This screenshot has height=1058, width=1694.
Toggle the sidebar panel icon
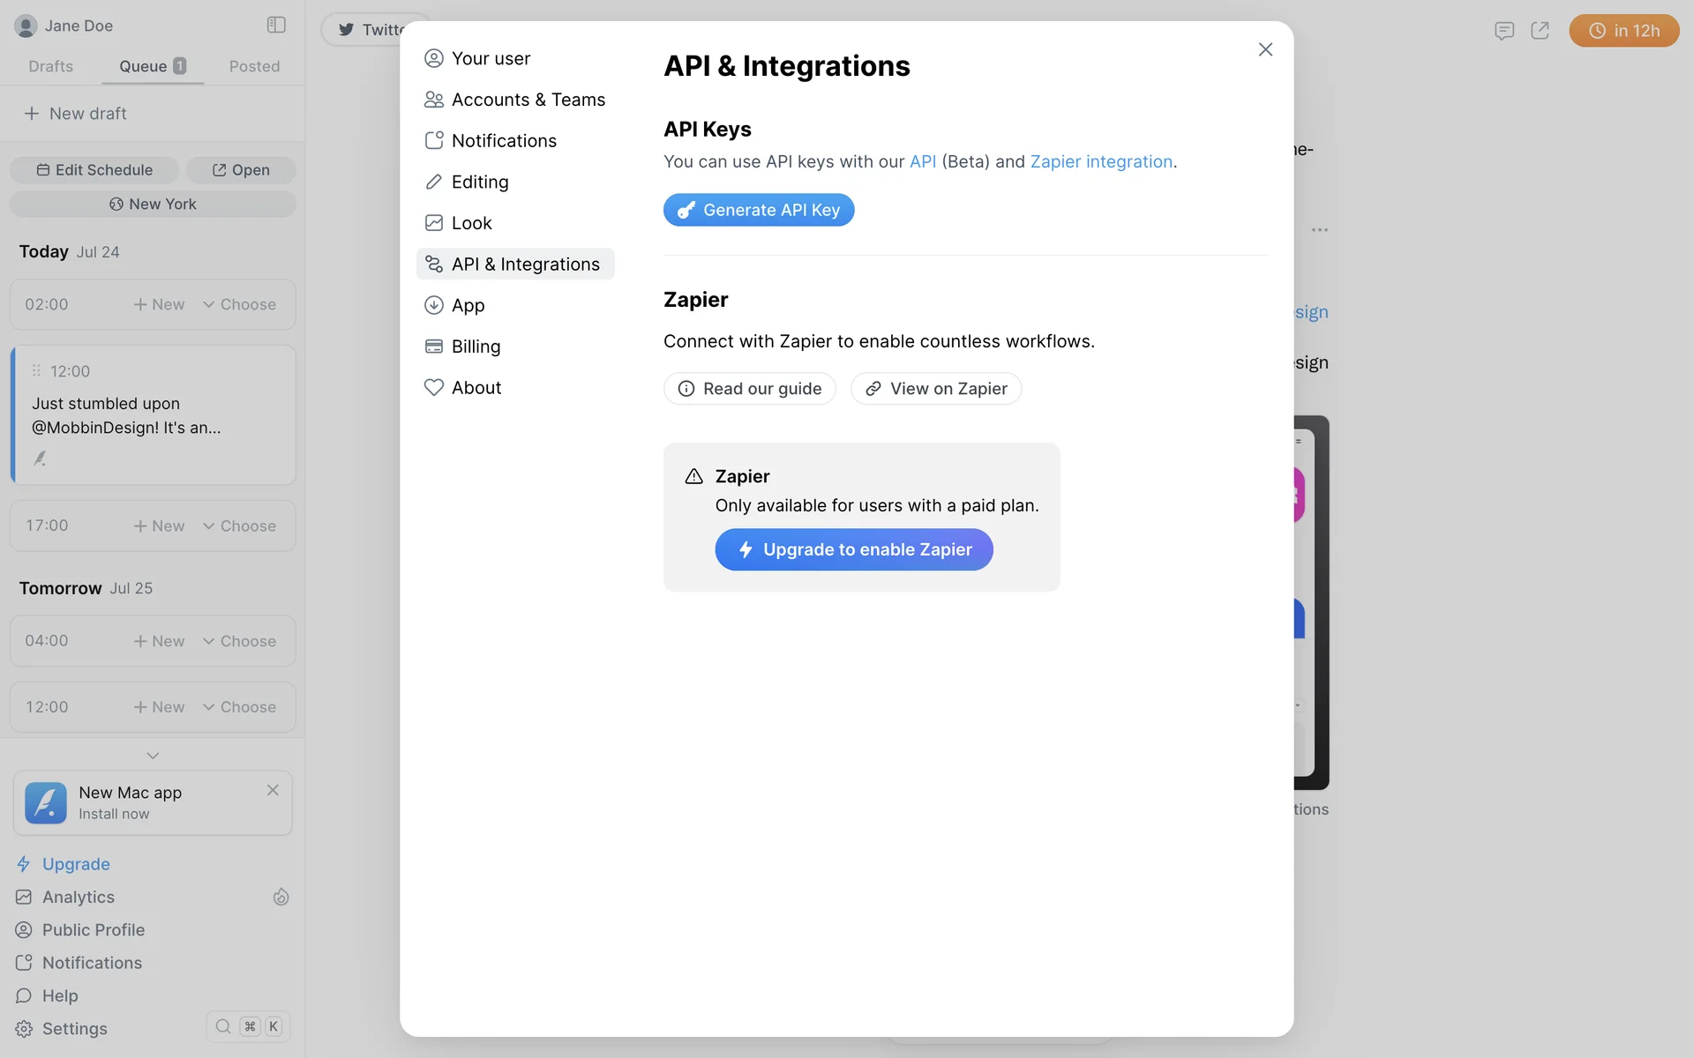pos(276,25)
